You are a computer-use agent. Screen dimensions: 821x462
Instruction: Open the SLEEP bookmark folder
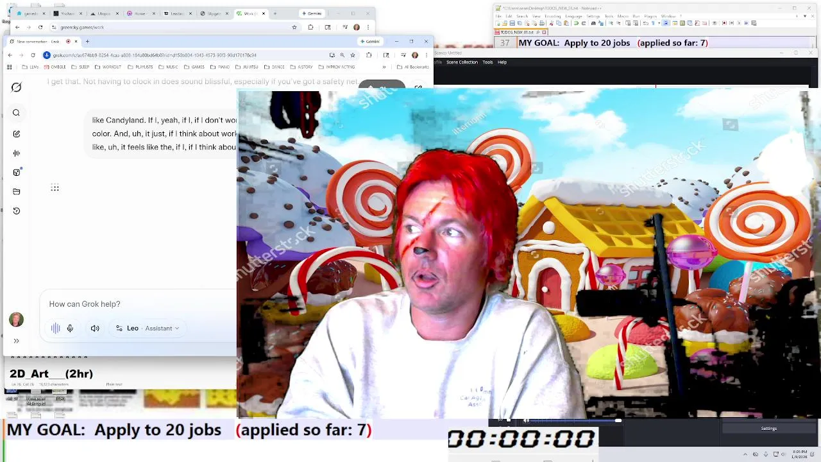pyautogui.click(x=80, y=67)
